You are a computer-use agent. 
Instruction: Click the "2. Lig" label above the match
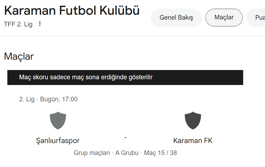coord(27,99)
